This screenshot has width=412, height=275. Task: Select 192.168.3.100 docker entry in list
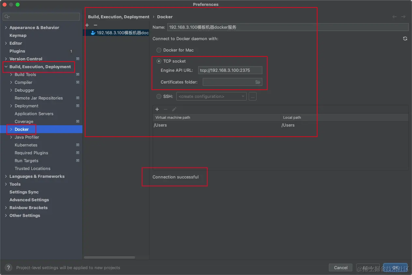116,33
